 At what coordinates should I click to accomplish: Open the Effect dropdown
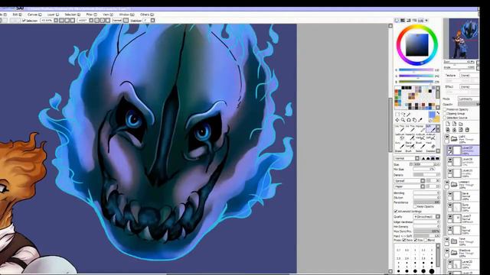[x=469, y=86]
